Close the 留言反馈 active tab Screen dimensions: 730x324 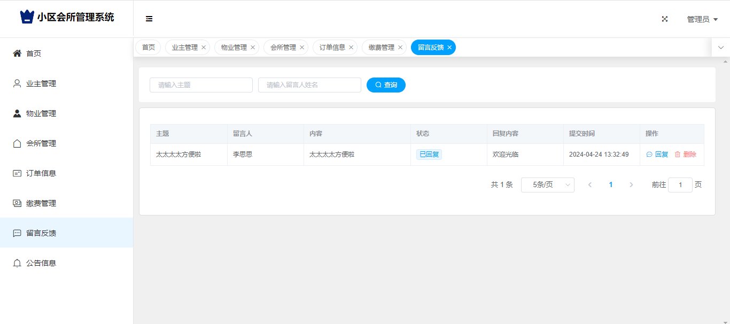point(449,48)
